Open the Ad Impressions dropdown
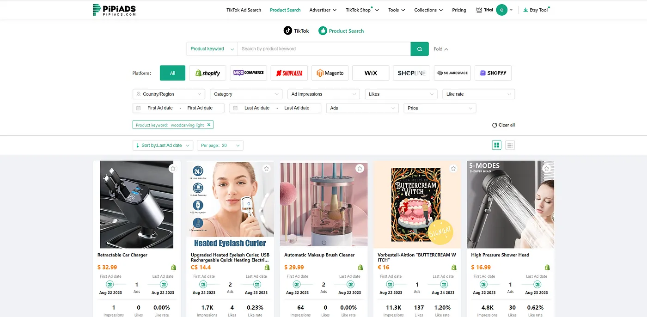This screenshot has height=317, width=647. click(x=323, y=94)
